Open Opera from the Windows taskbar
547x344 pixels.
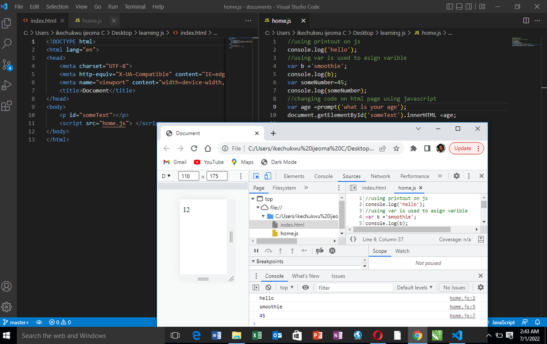click(378, 335)
